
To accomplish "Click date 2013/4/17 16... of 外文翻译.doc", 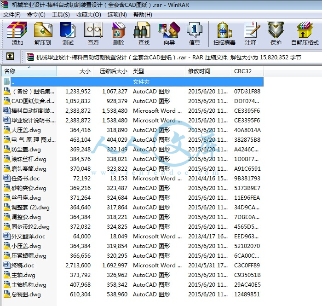I will pos(208,237).
